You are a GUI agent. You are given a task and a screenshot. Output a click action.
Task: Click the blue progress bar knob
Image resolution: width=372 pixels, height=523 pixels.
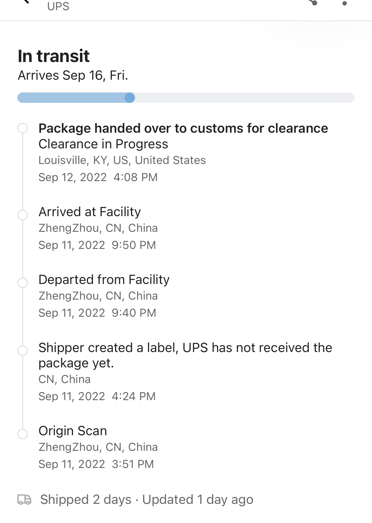(x=130, y=98)
